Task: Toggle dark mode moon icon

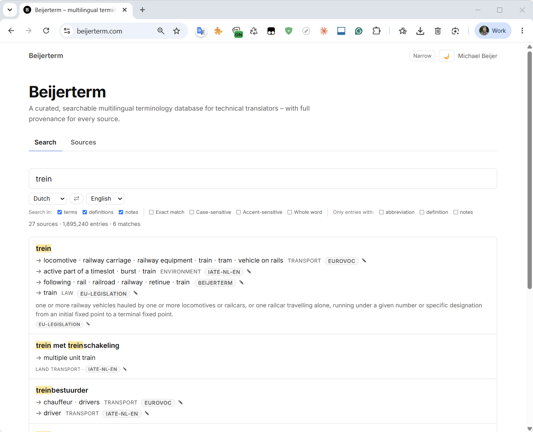Action: pyautogui.click(x=447, y=56)
